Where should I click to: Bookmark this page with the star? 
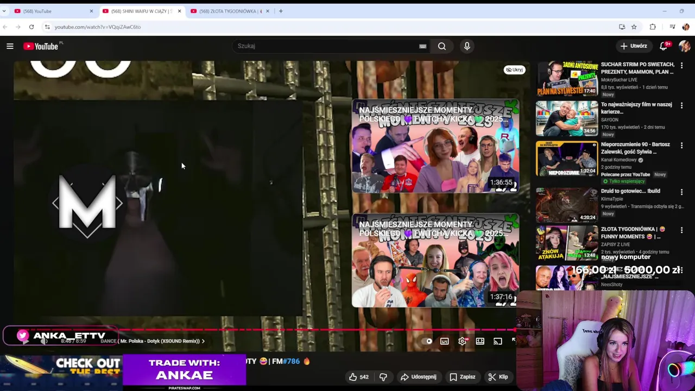634,27
